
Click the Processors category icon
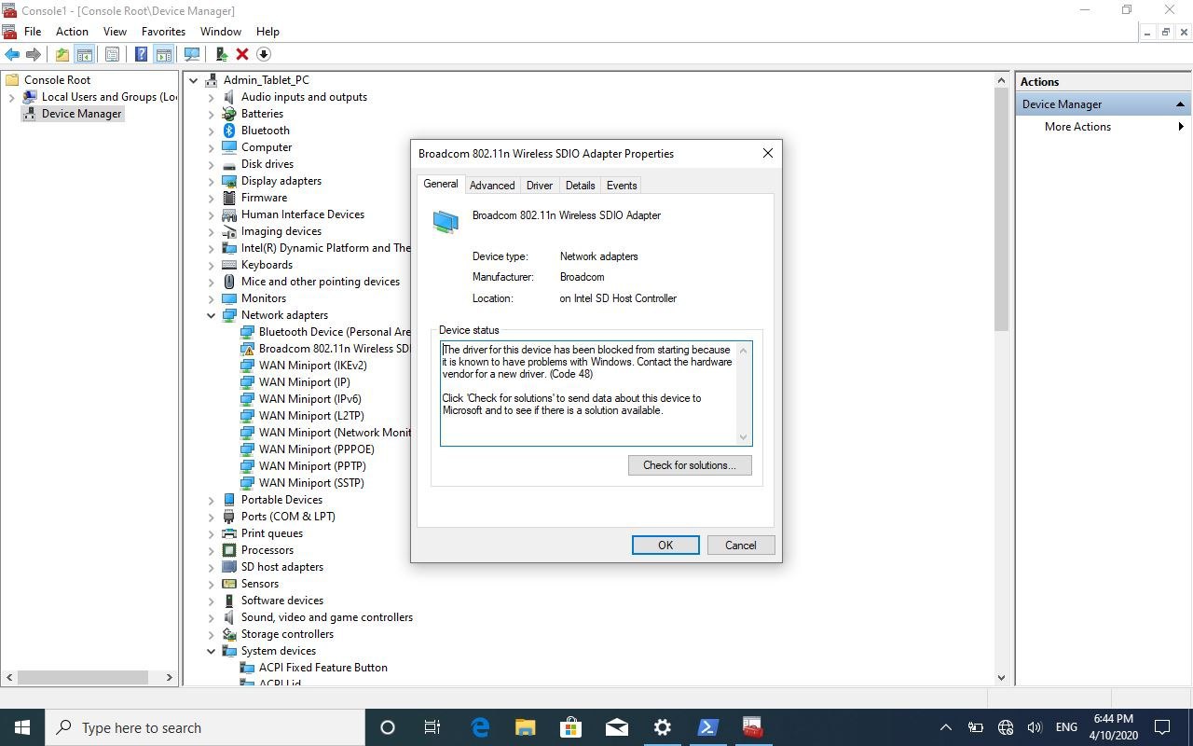click(229, 550)
